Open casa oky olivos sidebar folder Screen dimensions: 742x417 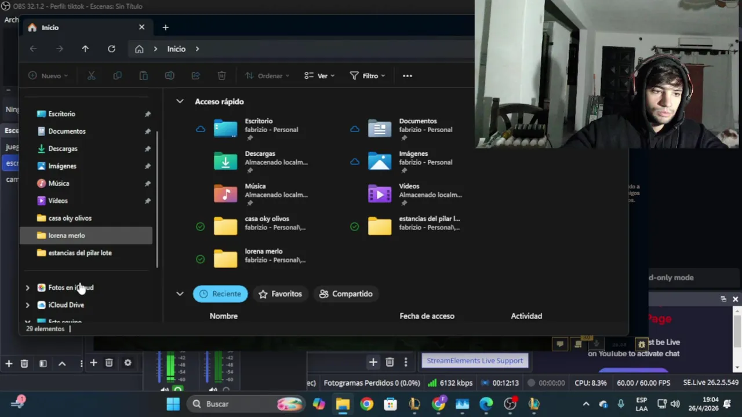pyautogui.click(x=86, y=218)
